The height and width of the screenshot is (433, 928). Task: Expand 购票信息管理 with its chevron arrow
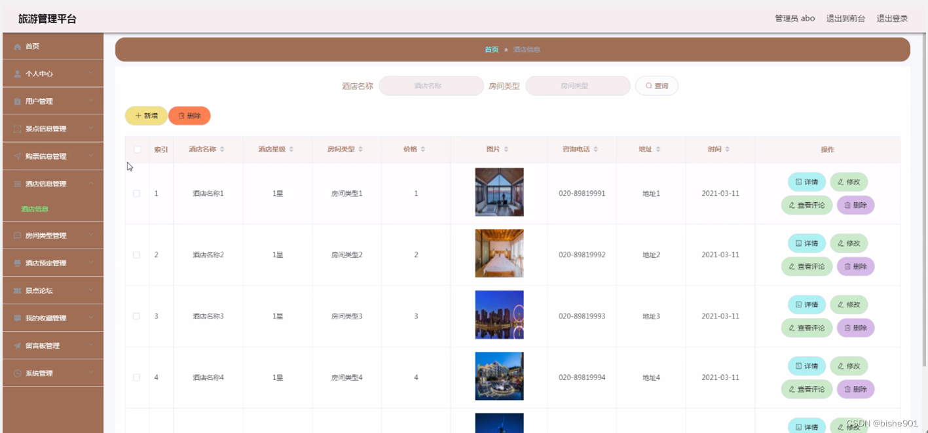(92, 156)
